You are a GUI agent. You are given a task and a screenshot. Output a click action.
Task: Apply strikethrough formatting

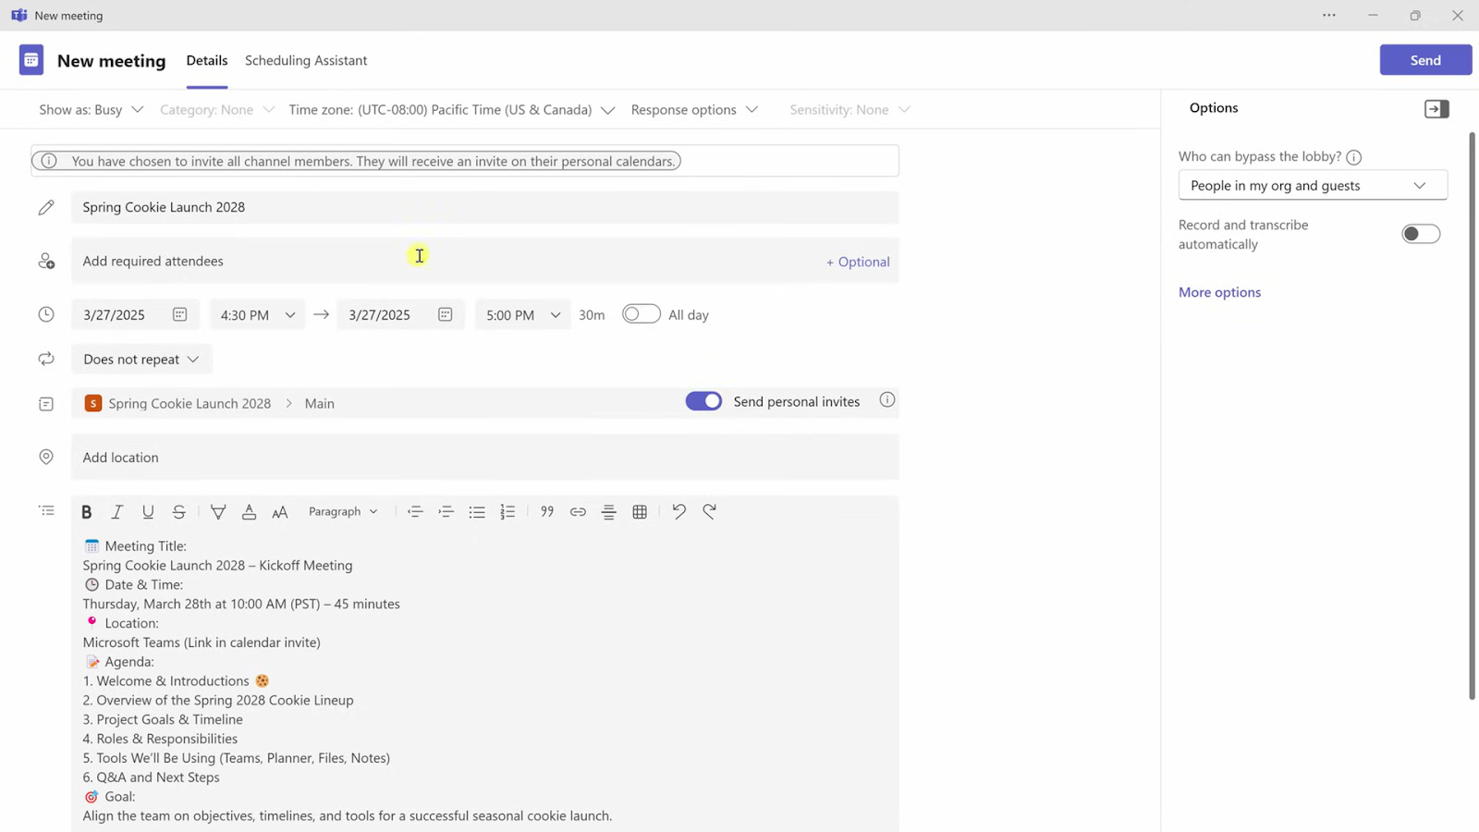[178, 511]
